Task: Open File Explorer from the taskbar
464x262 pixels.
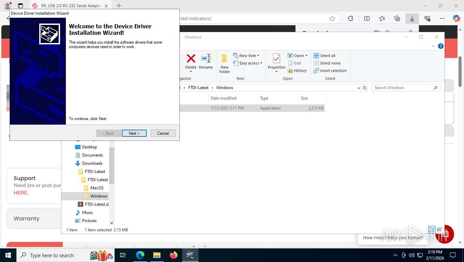Action: click(157, 255)
